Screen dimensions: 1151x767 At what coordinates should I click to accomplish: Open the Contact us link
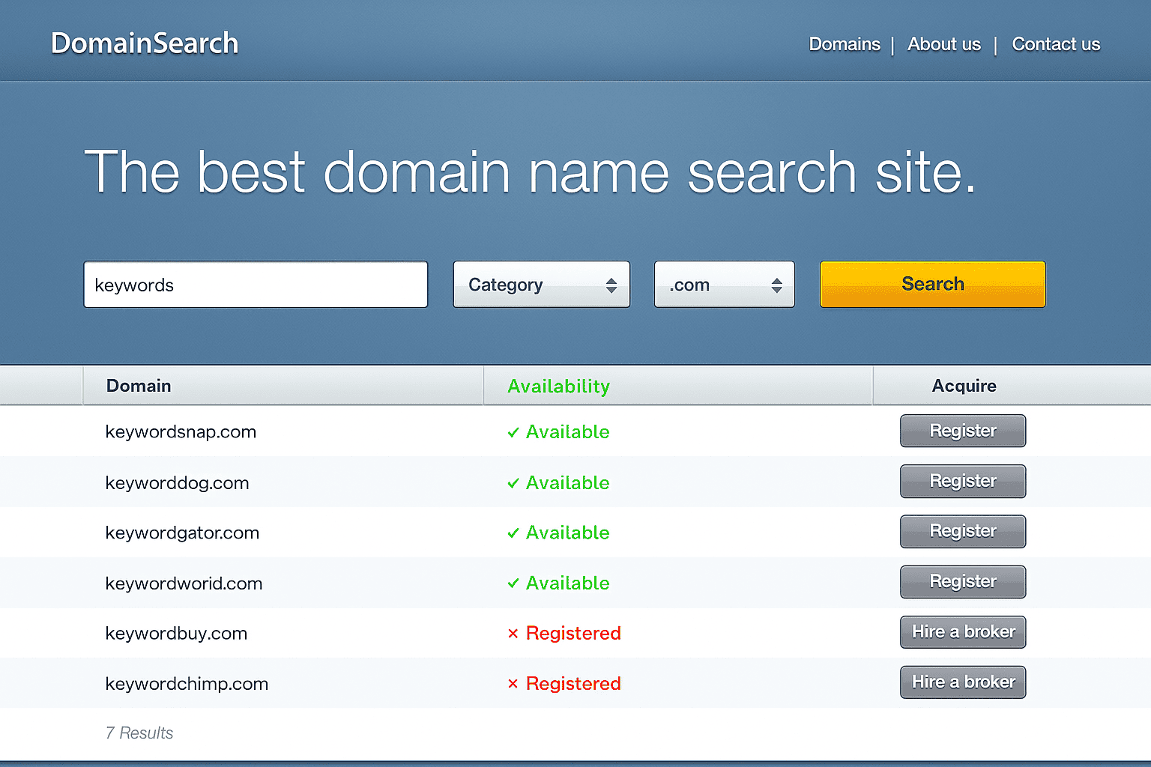1056,44
